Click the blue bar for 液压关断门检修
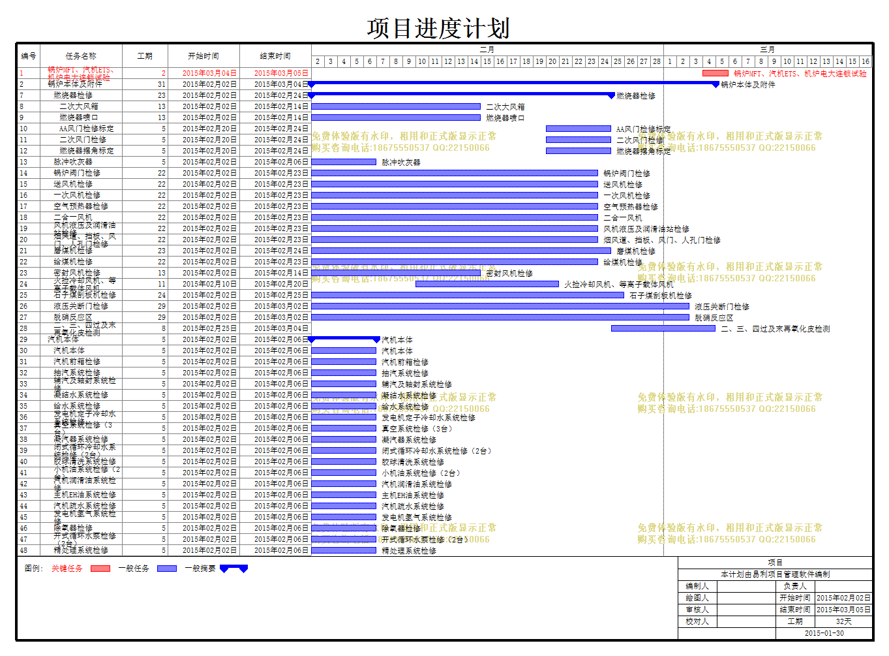 pyautogui.click(x=500, y=306)
